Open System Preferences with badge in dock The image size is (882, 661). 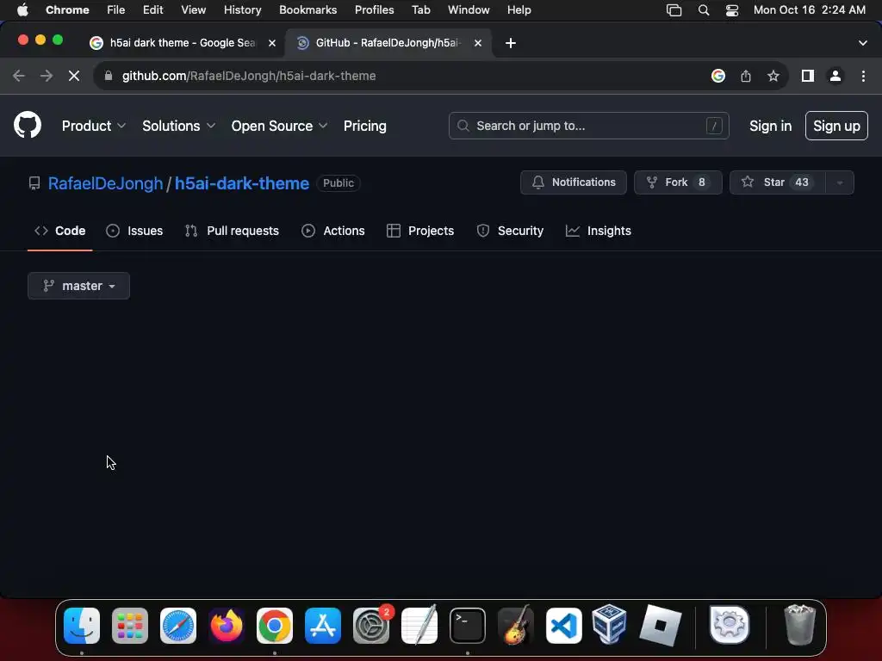(371, 626)
